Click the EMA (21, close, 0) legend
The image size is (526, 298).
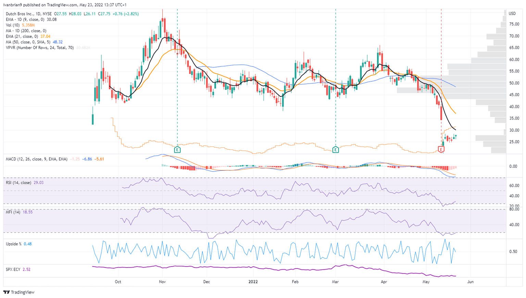coord(22,37)
